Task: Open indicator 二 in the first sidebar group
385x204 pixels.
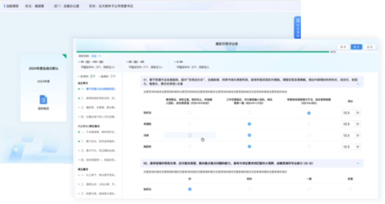Action: click(x=98, y=98)
